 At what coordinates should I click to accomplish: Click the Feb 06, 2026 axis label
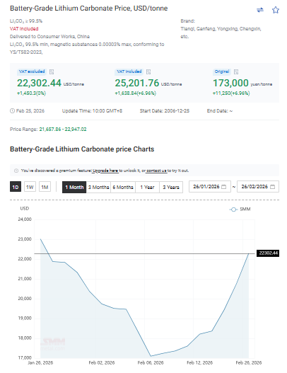point(151,363)
